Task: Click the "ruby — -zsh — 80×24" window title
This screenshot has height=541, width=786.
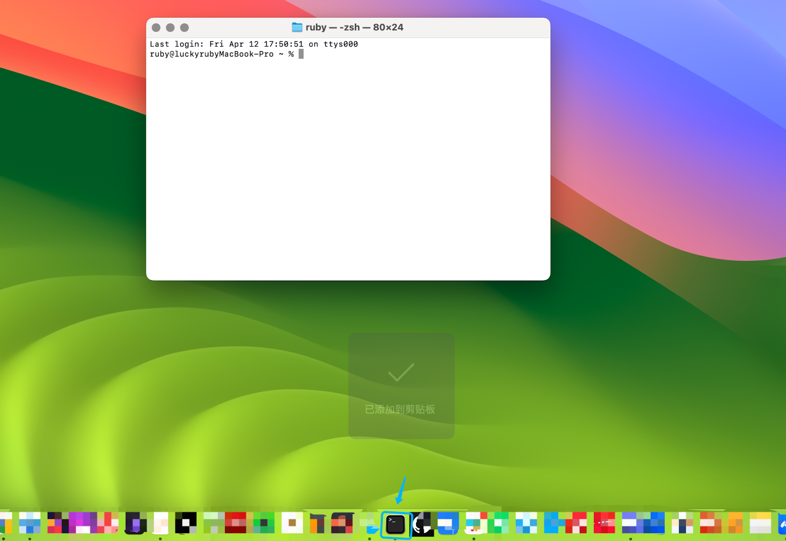Action: (x=354, y=27)
